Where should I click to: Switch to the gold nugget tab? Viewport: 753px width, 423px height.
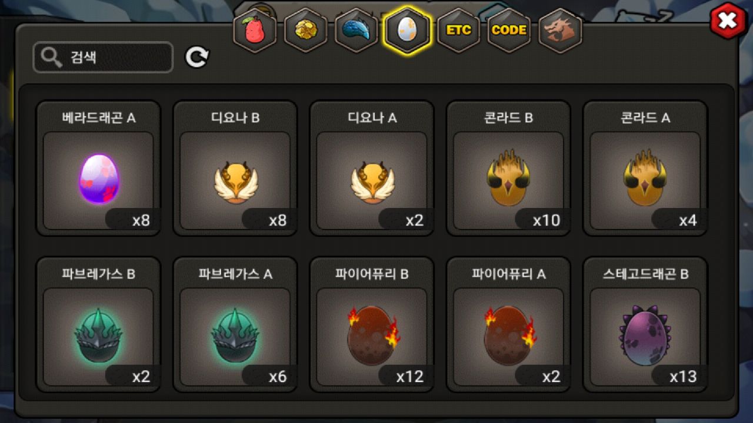point(305,30)
